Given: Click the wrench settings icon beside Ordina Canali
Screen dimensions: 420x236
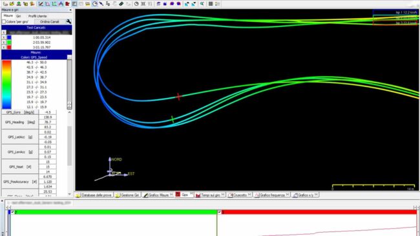Looking at the screenshot, I should coord(68,22).
